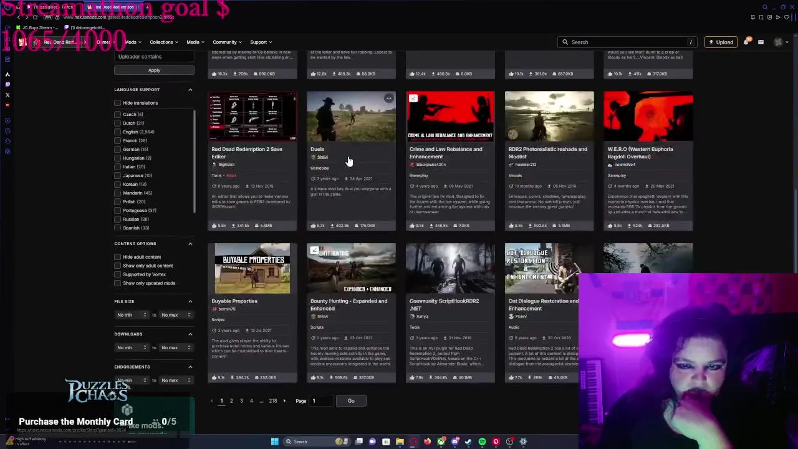Enable Hide adult content checkbox

tap(118, 257)
